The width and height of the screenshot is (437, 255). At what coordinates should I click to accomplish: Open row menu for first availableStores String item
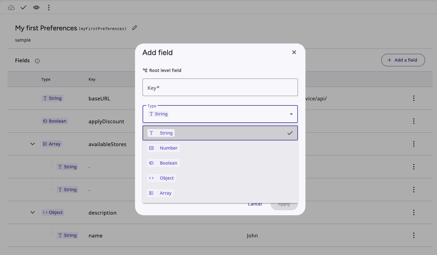click(x=414, y=167)
